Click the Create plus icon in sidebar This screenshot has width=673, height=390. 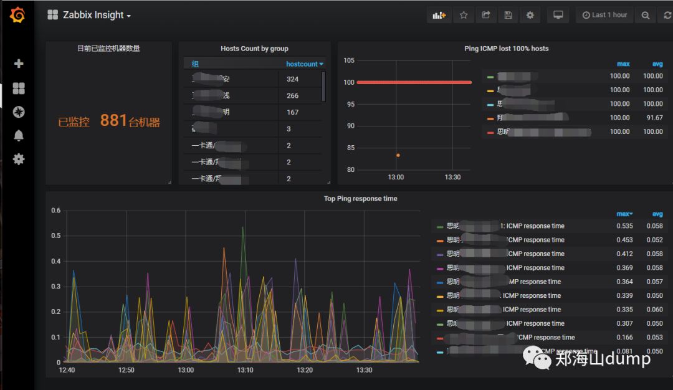point(19,64)
